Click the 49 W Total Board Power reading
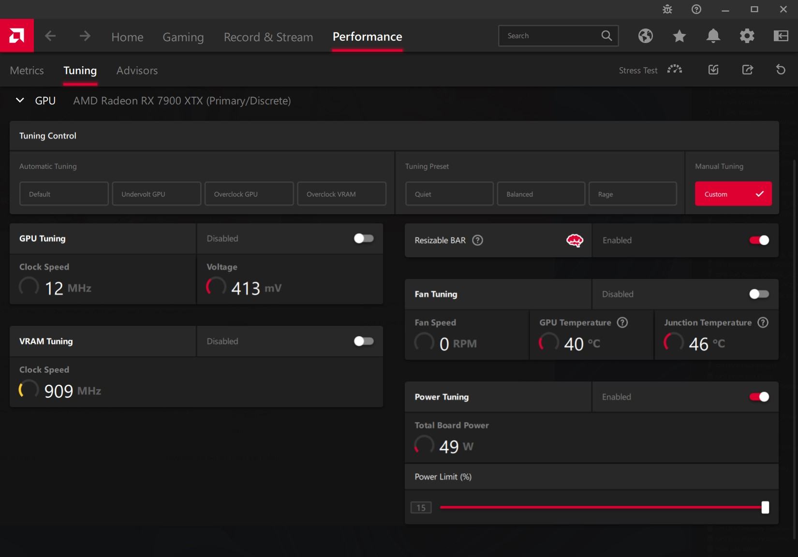 [456, 447]
